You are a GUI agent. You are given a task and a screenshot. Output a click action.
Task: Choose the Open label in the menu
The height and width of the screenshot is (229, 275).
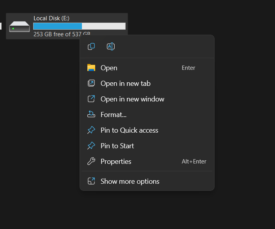(109, 68)
